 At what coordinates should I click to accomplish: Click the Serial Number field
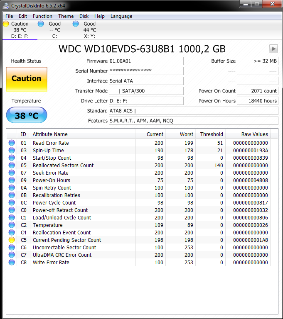(146, 71)
